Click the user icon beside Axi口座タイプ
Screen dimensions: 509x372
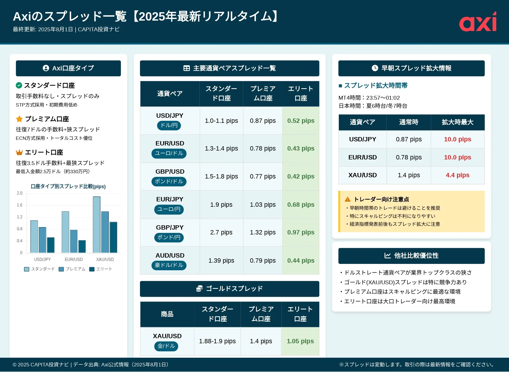click(x=46, y=68)
